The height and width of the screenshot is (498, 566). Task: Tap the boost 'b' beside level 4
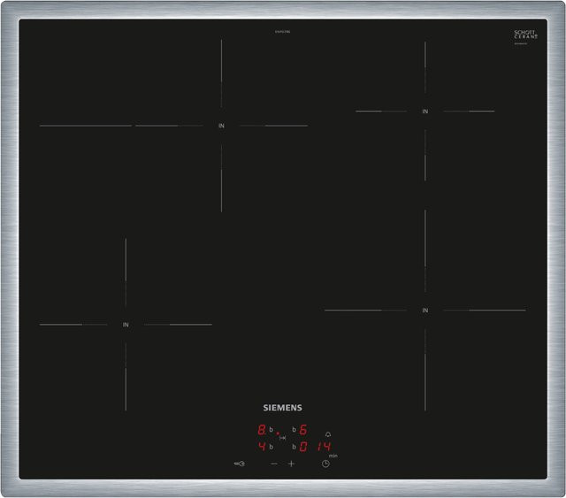click(x=272, y=447)
